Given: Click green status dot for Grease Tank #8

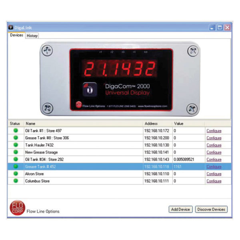Looking at the screenshot, I should pyautogui.click(x=16, y=138).
